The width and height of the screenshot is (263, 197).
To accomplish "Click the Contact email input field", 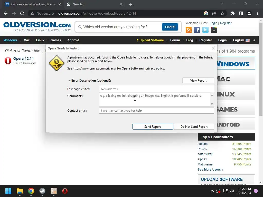I will (156, 111).
